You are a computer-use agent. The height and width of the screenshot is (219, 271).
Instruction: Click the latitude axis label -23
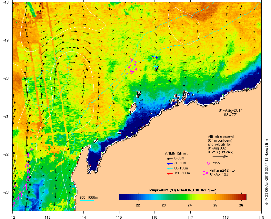click(x=6, y=192)
